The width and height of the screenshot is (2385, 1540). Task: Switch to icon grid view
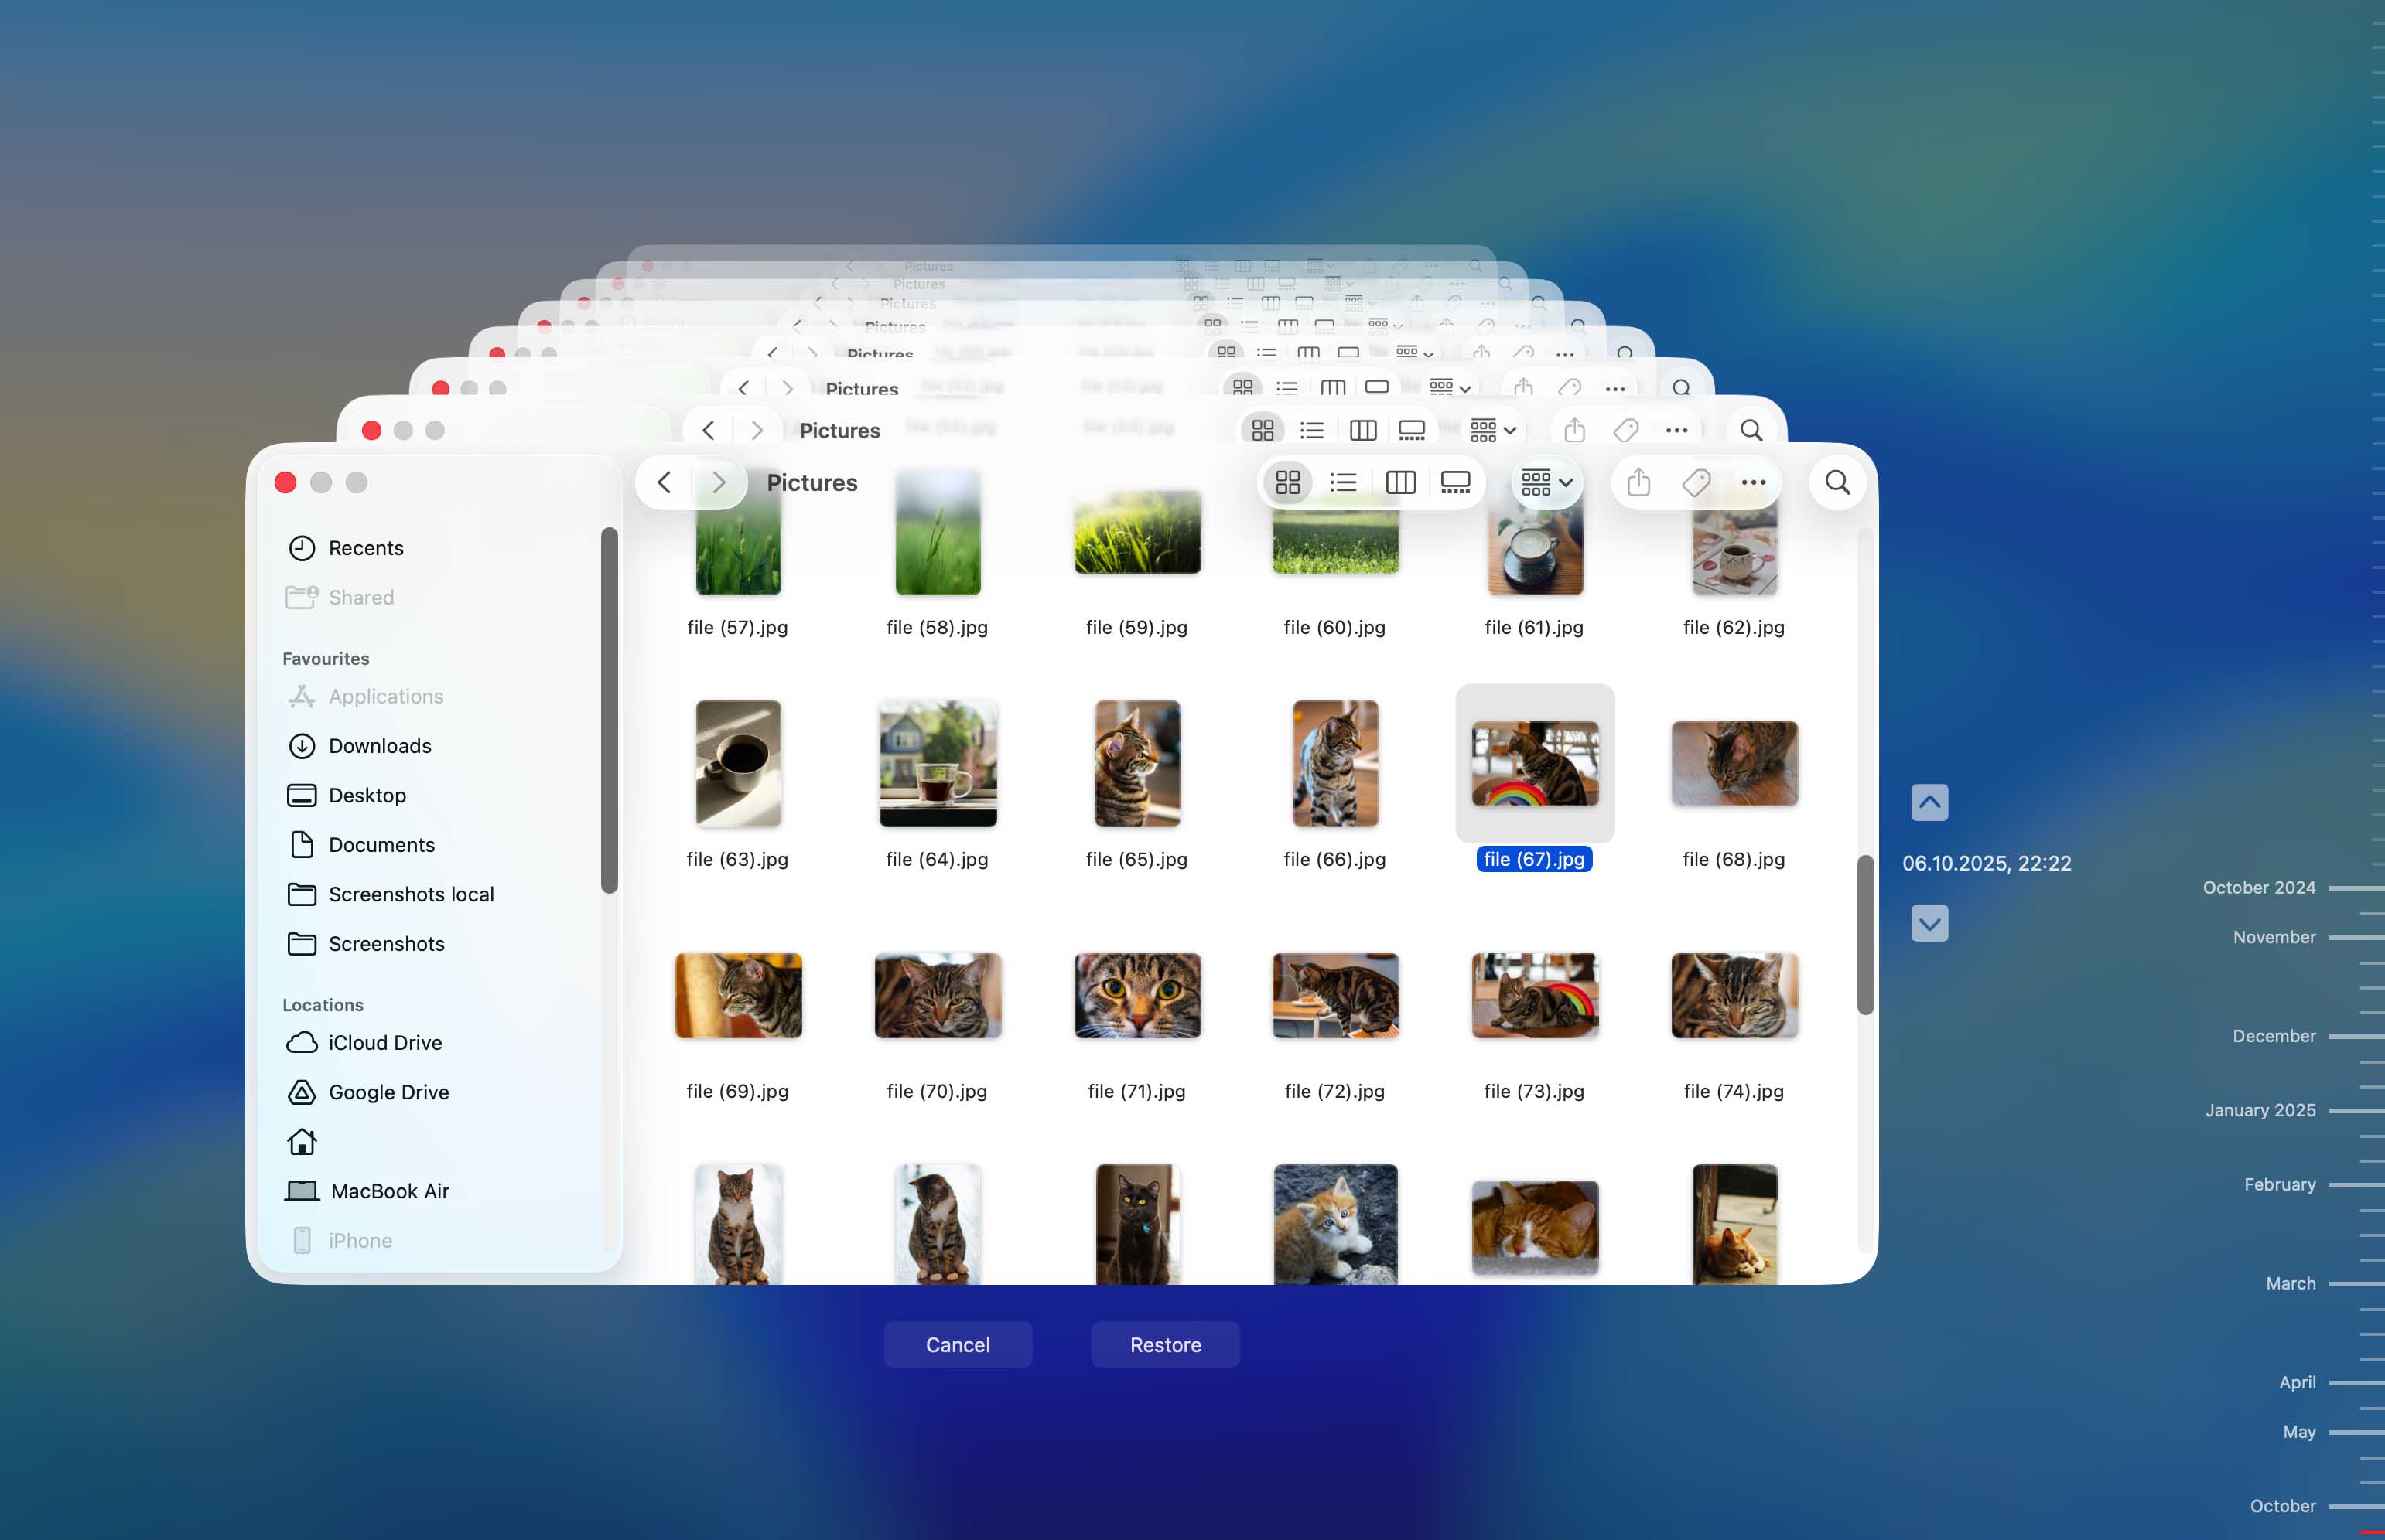tap(1289, 482)
